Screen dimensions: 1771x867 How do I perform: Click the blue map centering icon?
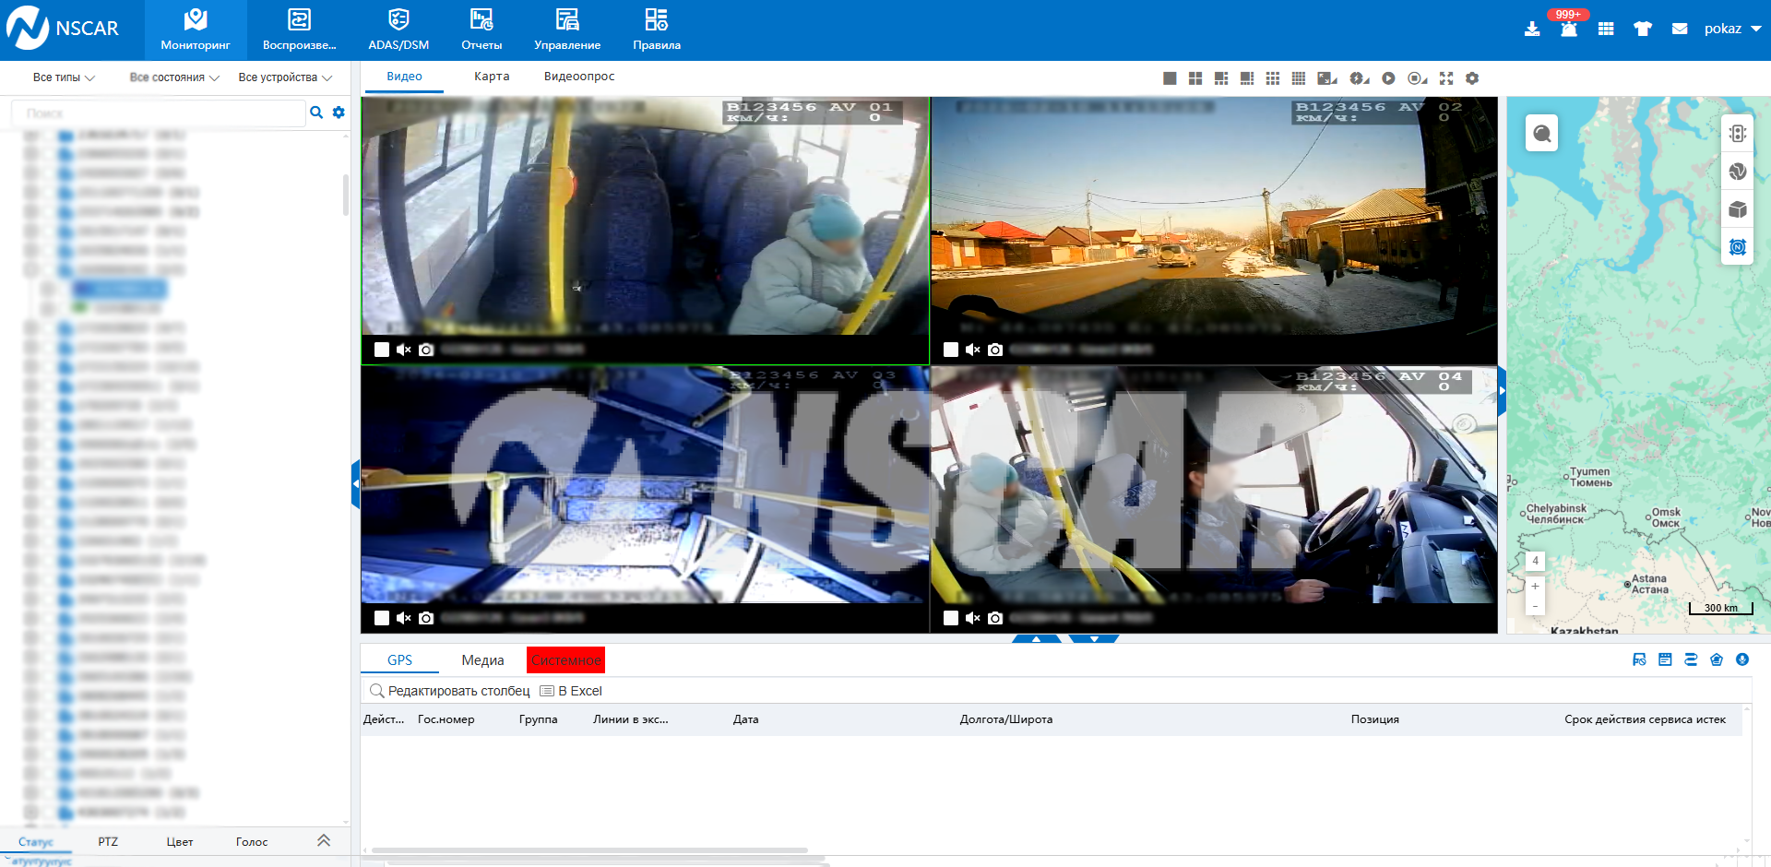click(1738, 247)
